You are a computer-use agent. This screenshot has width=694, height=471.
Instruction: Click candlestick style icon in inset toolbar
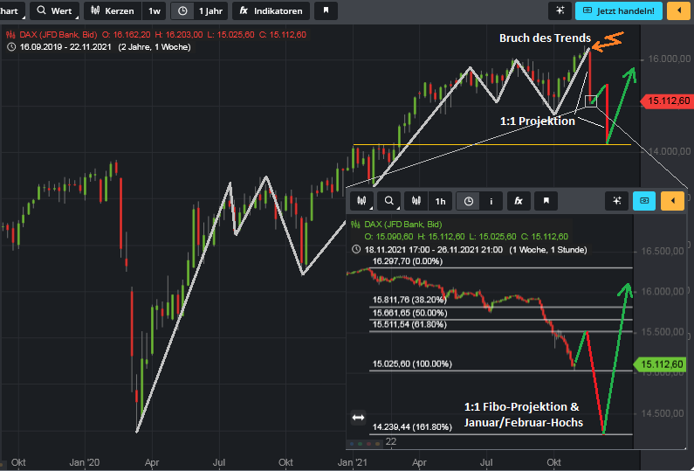click(416, 201)
